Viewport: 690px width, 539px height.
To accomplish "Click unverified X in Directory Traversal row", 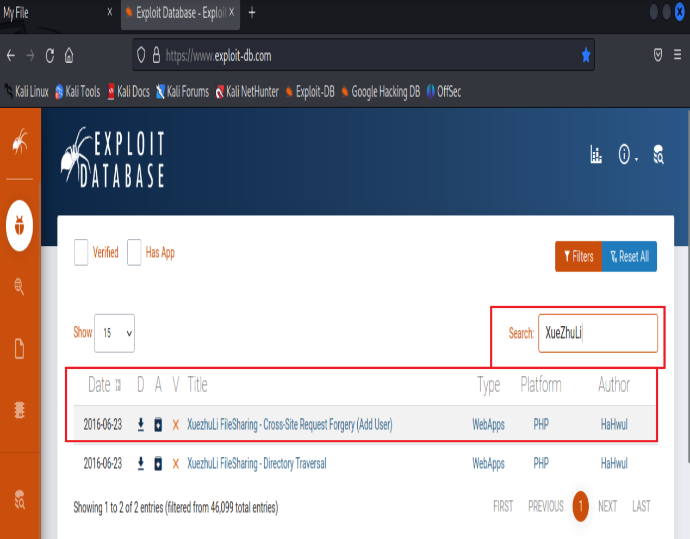I will tap(176, 464).
